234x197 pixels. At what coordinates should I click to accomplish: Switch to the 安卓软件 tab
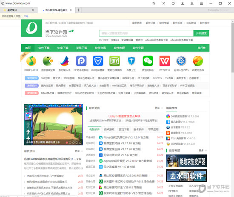coord(139,129)
